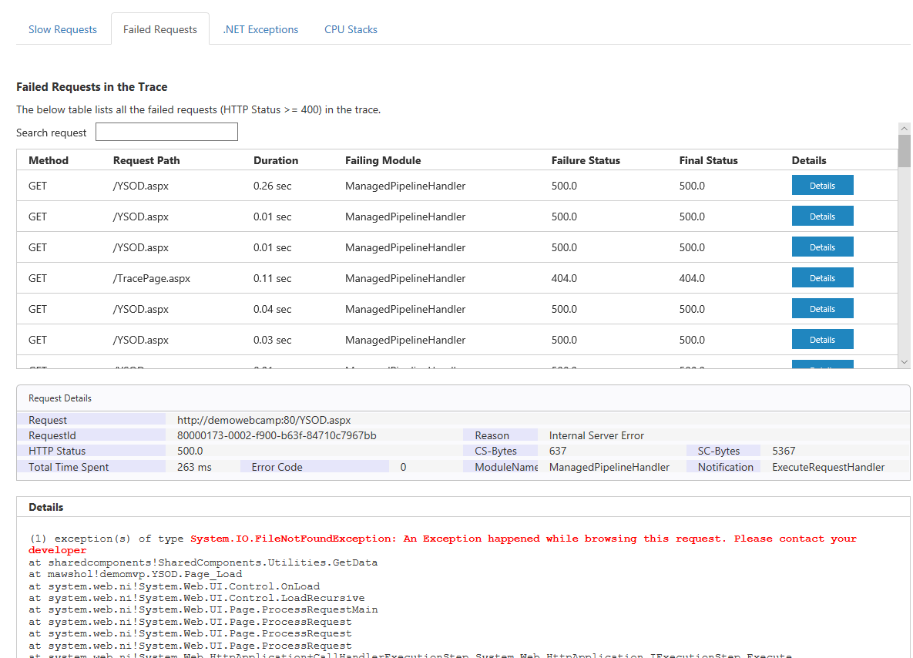
Task: Click the Method column header
Action: click(49, 160)
